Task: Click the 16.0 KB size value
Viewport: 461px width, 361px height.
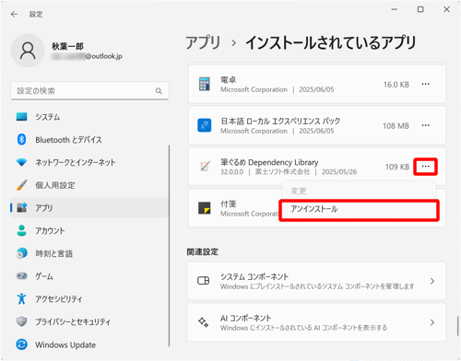Action: (396, 85)
